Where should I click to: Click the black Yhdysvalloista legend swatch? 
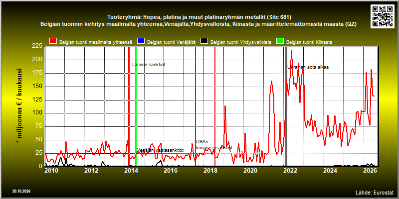pos(204,41)
